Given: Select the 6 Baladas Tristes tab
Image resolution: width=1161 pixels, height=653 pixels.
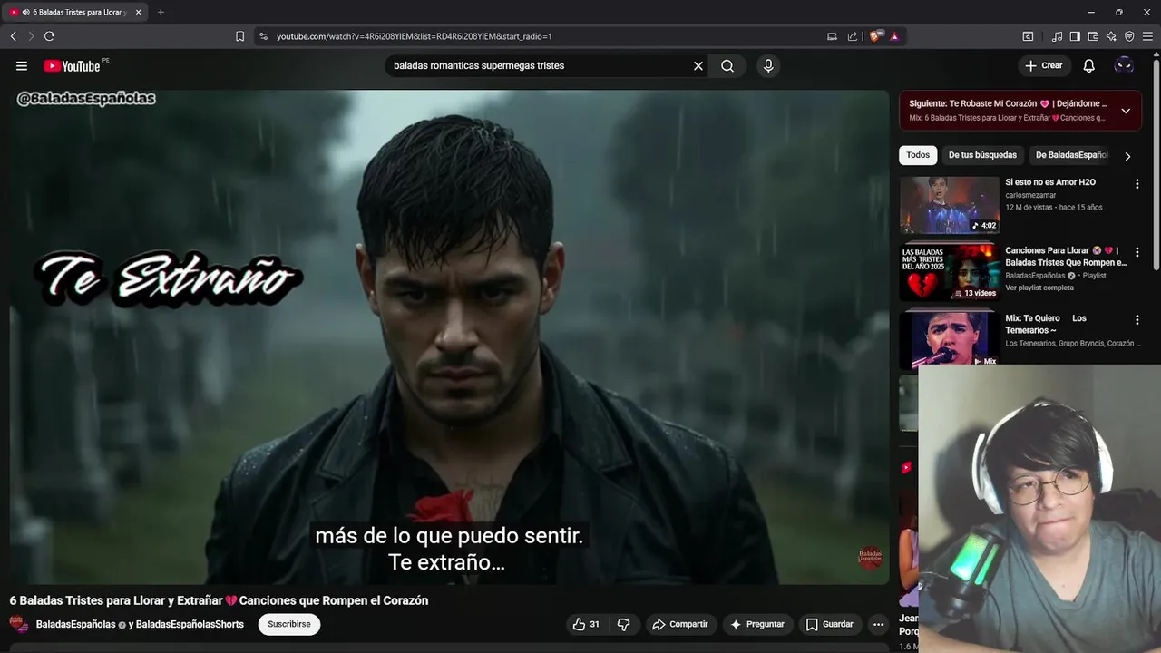Looking at the screenshot, I should click(77, 12).
